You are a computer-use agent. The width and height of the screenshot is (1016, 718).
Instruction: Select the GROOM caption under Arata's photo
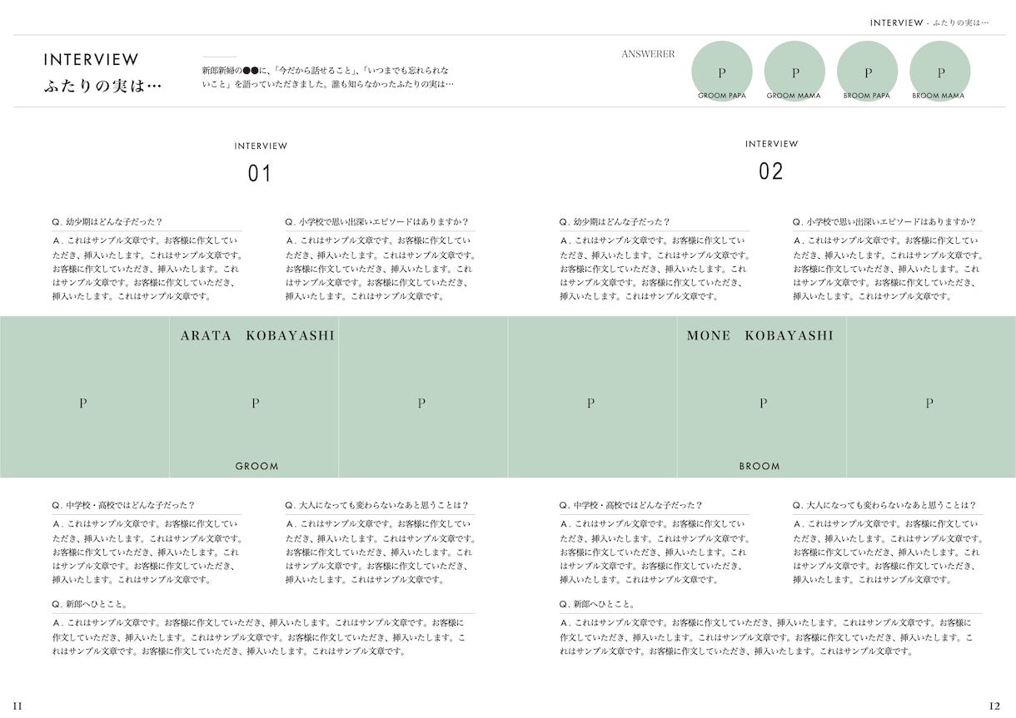click(257, 467)
